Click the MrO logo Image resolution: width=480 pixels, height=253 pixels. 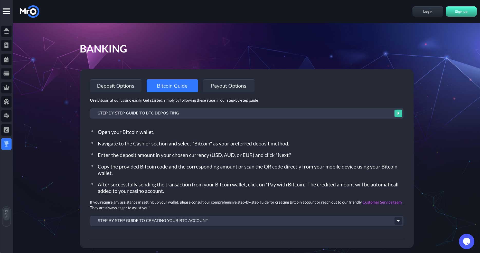pos(29,12)
